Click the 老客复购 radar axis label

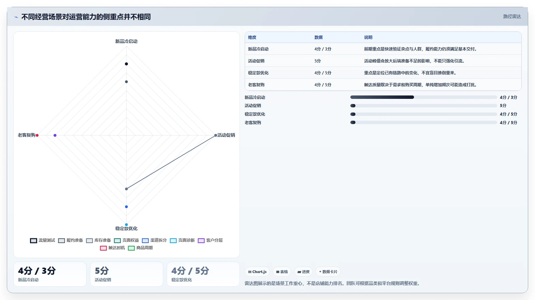click(x=27, y=135)
